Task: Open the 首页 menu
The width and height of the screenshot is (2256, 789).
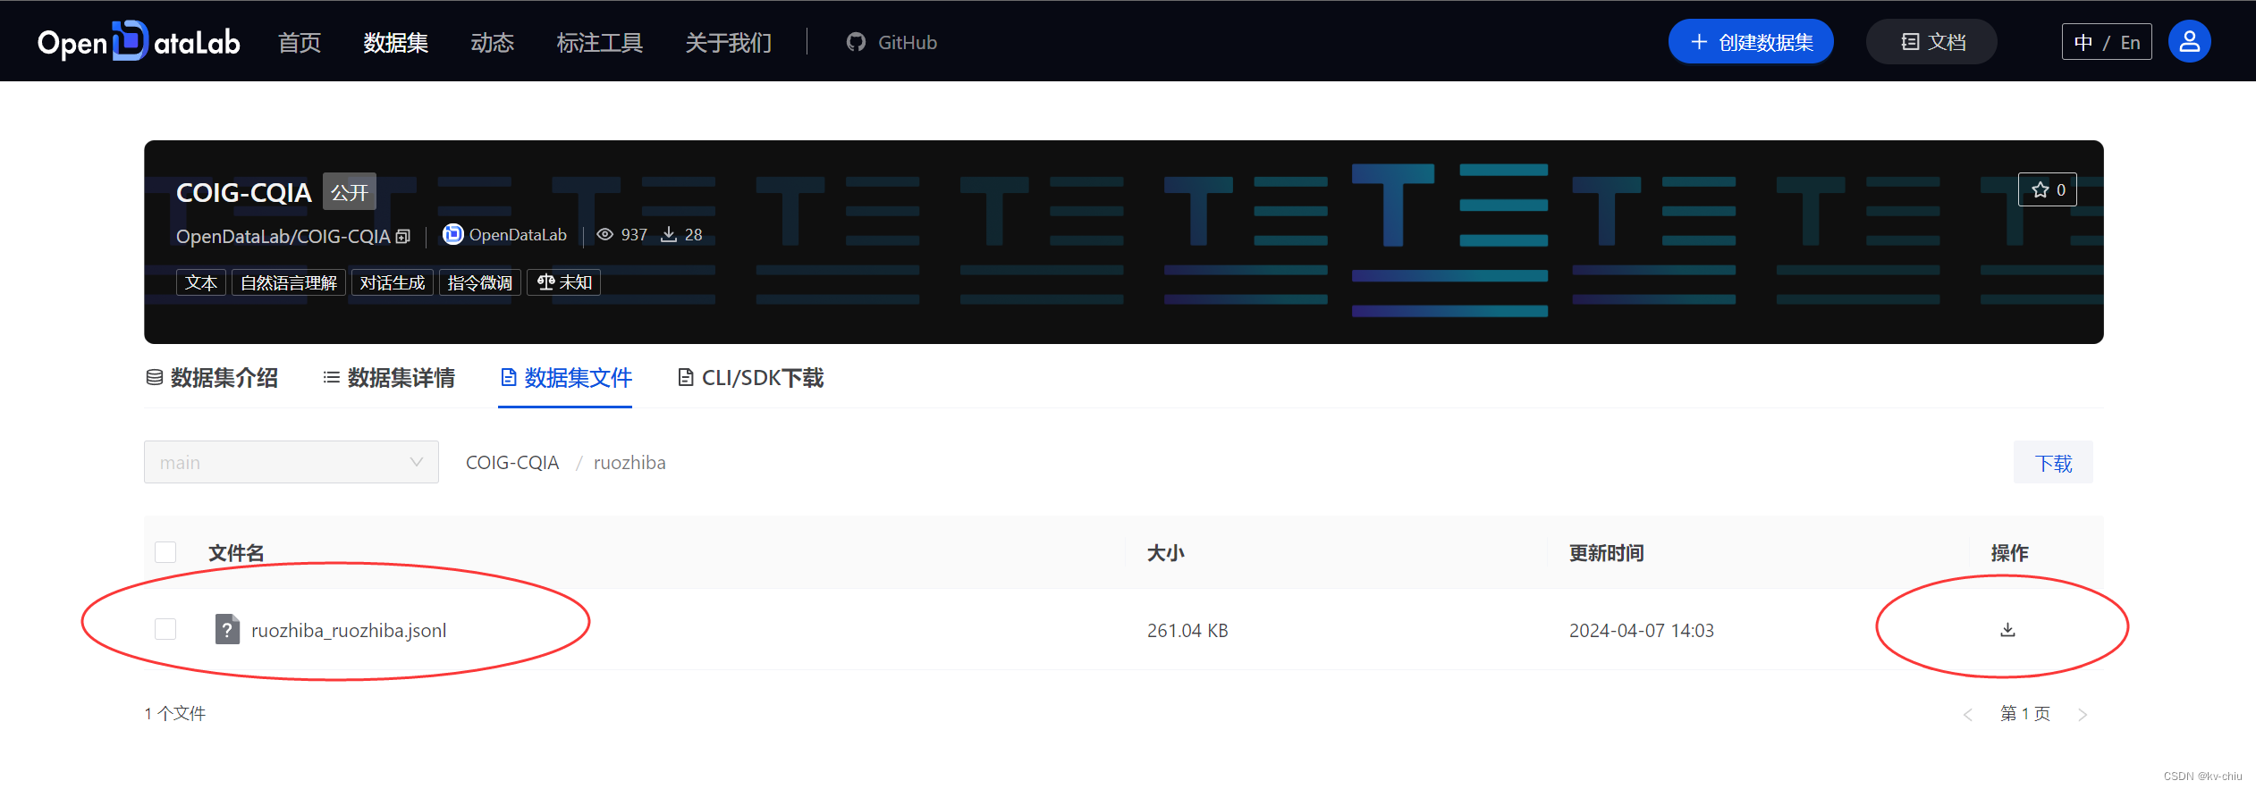Action: 300,42
